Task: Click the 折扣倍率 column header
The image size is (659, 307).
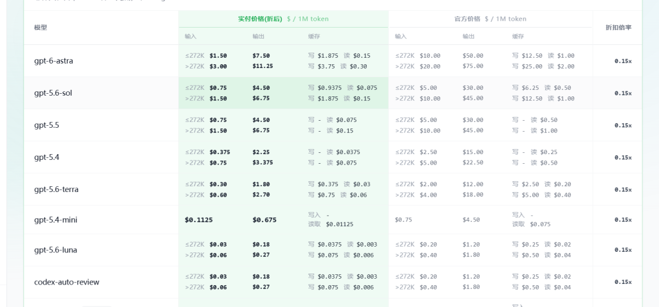Action: point(618,28)
